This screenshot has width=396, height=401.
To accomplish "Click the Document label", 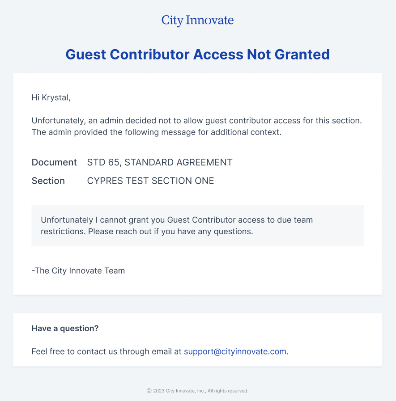I will (x=54, y=162).
